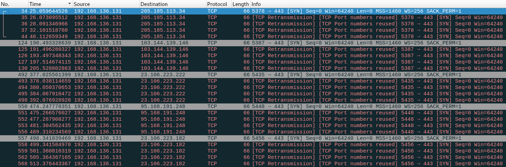The image size is (506, 167).
Task: Select retransmission packet number 35
Action: [x=253, y=18]
